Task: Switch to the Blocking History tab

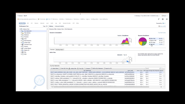Action: [60, 50]
